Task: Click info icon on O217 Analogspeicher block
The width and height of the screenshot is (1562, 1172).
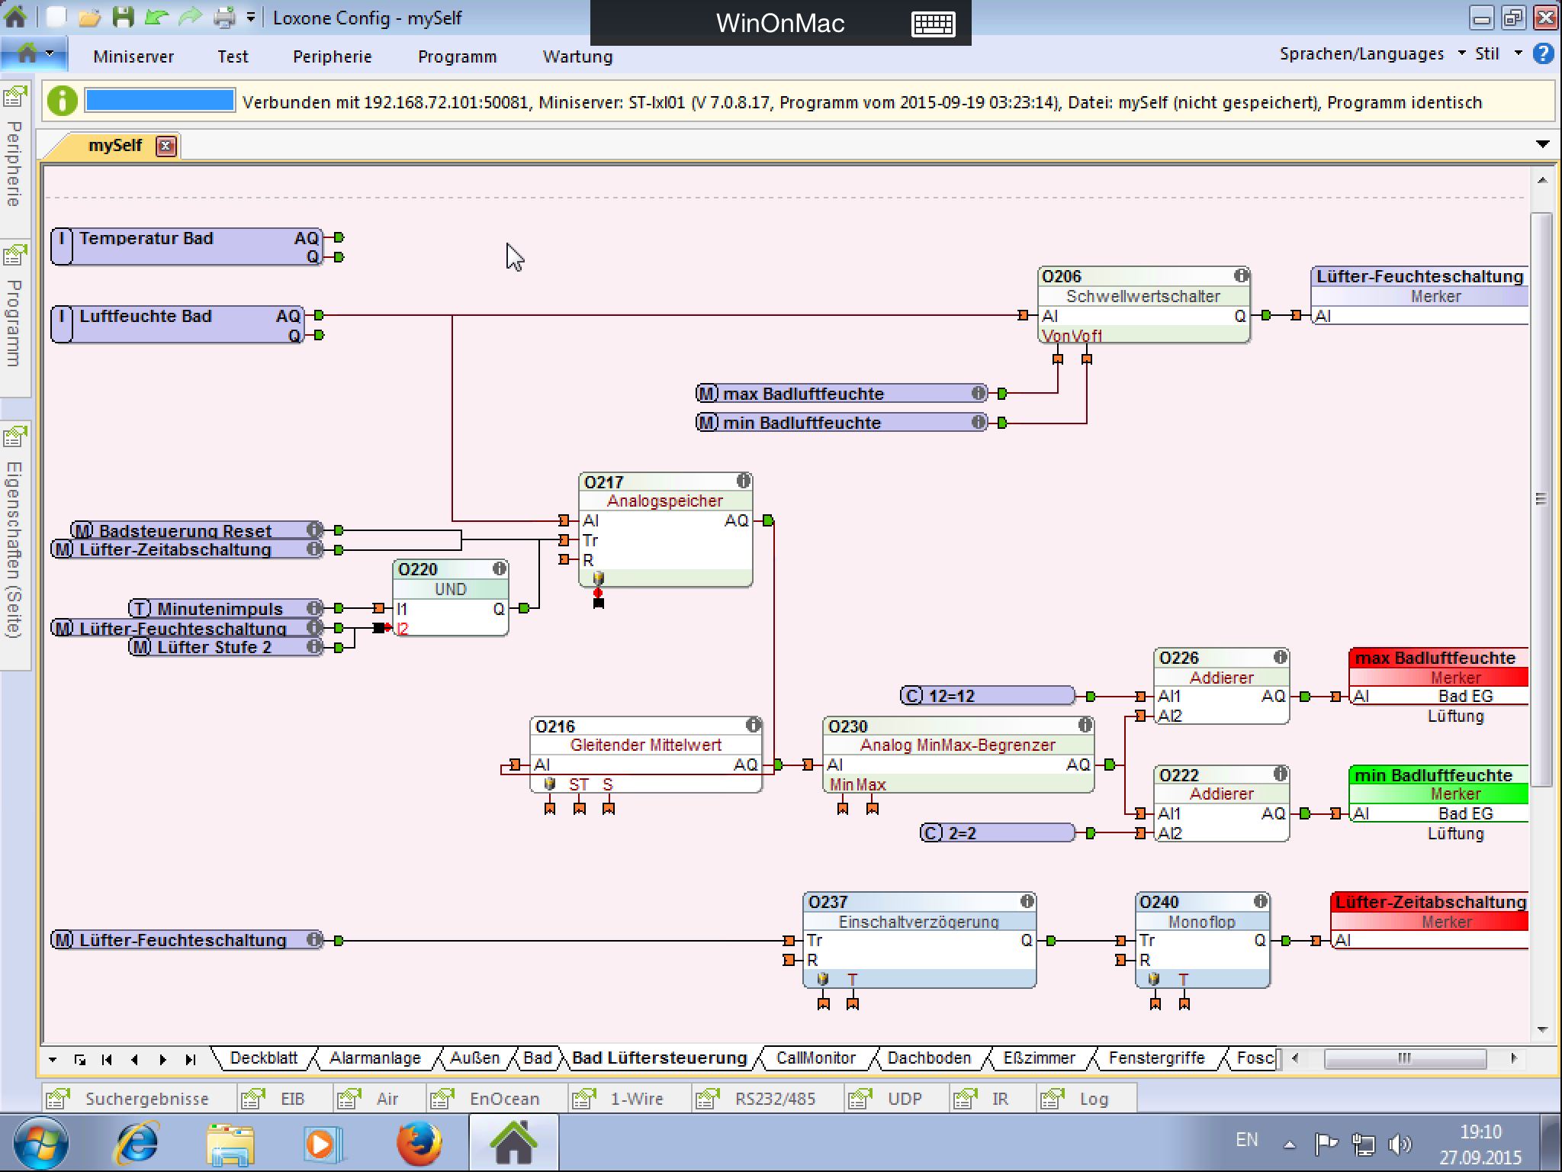Action: point(743,481)
